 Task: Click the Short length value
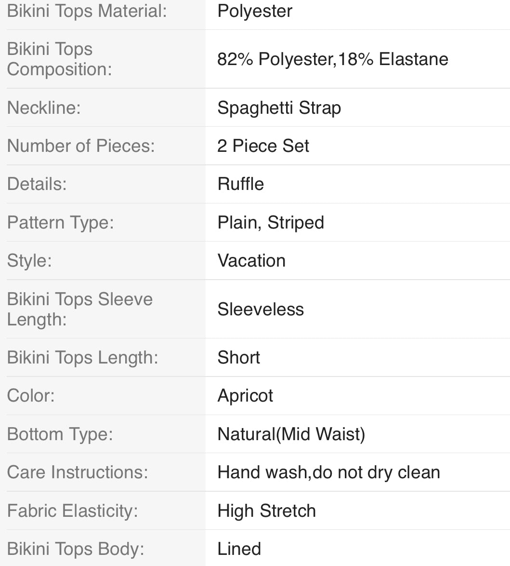tap(238, 358)
